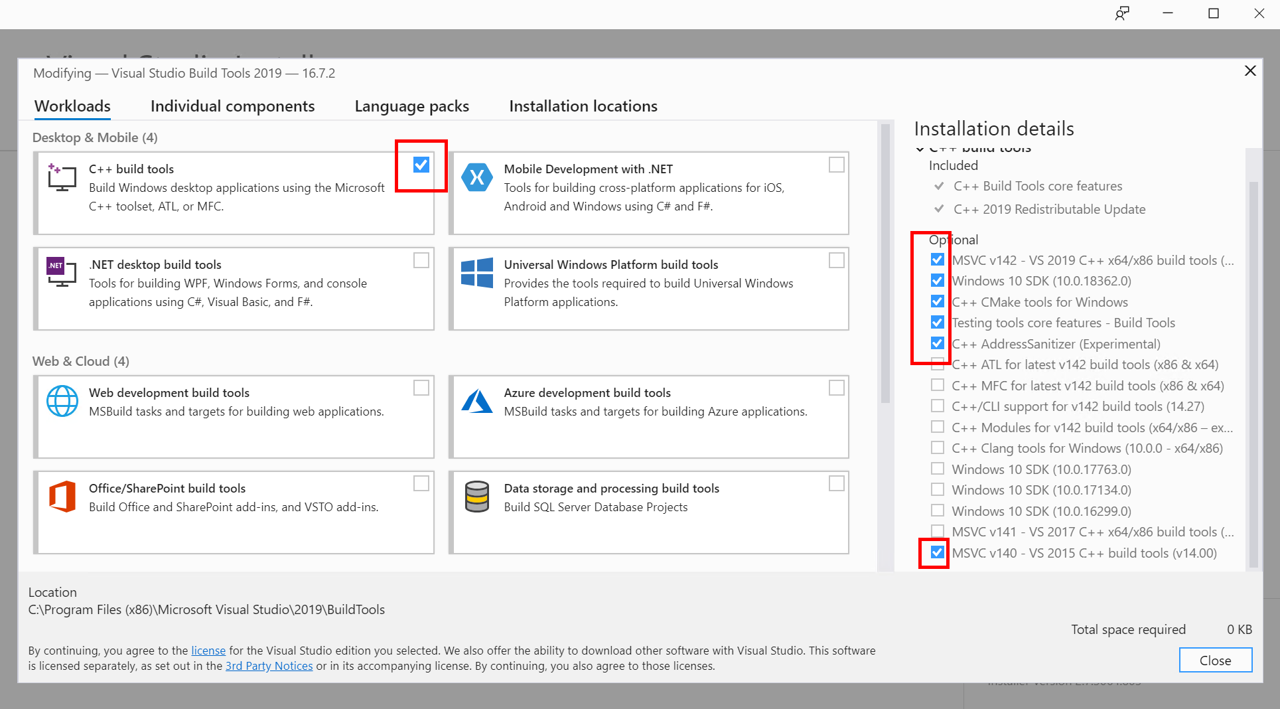Collapse the C++ build tools details section
Image resolution: width=1280 pixels, height=709 pixels.
pyautogui.click(x=920, y=149)
